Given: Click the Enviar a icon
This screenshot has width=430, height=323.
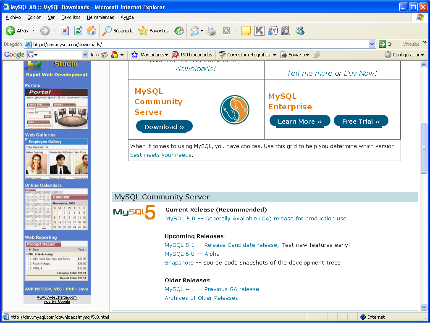Looking at the screenshot, I should (284, 55).
